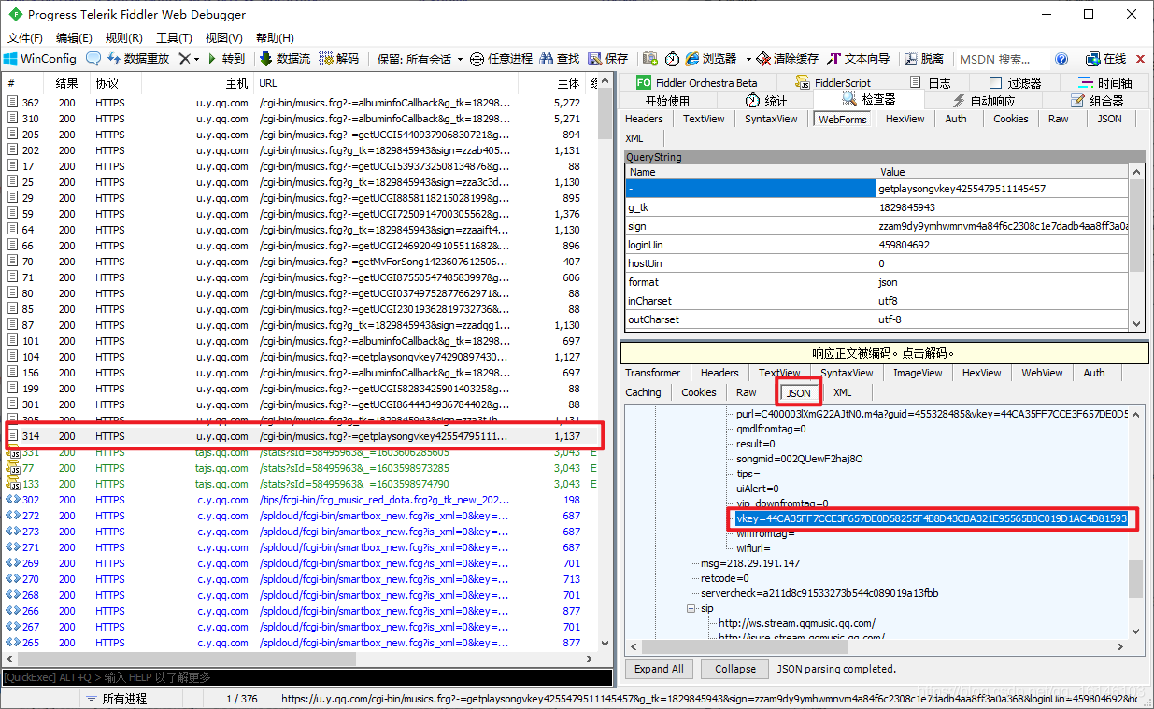
Task: Switch to the 开始使用 tab
Action: [667, 100]
